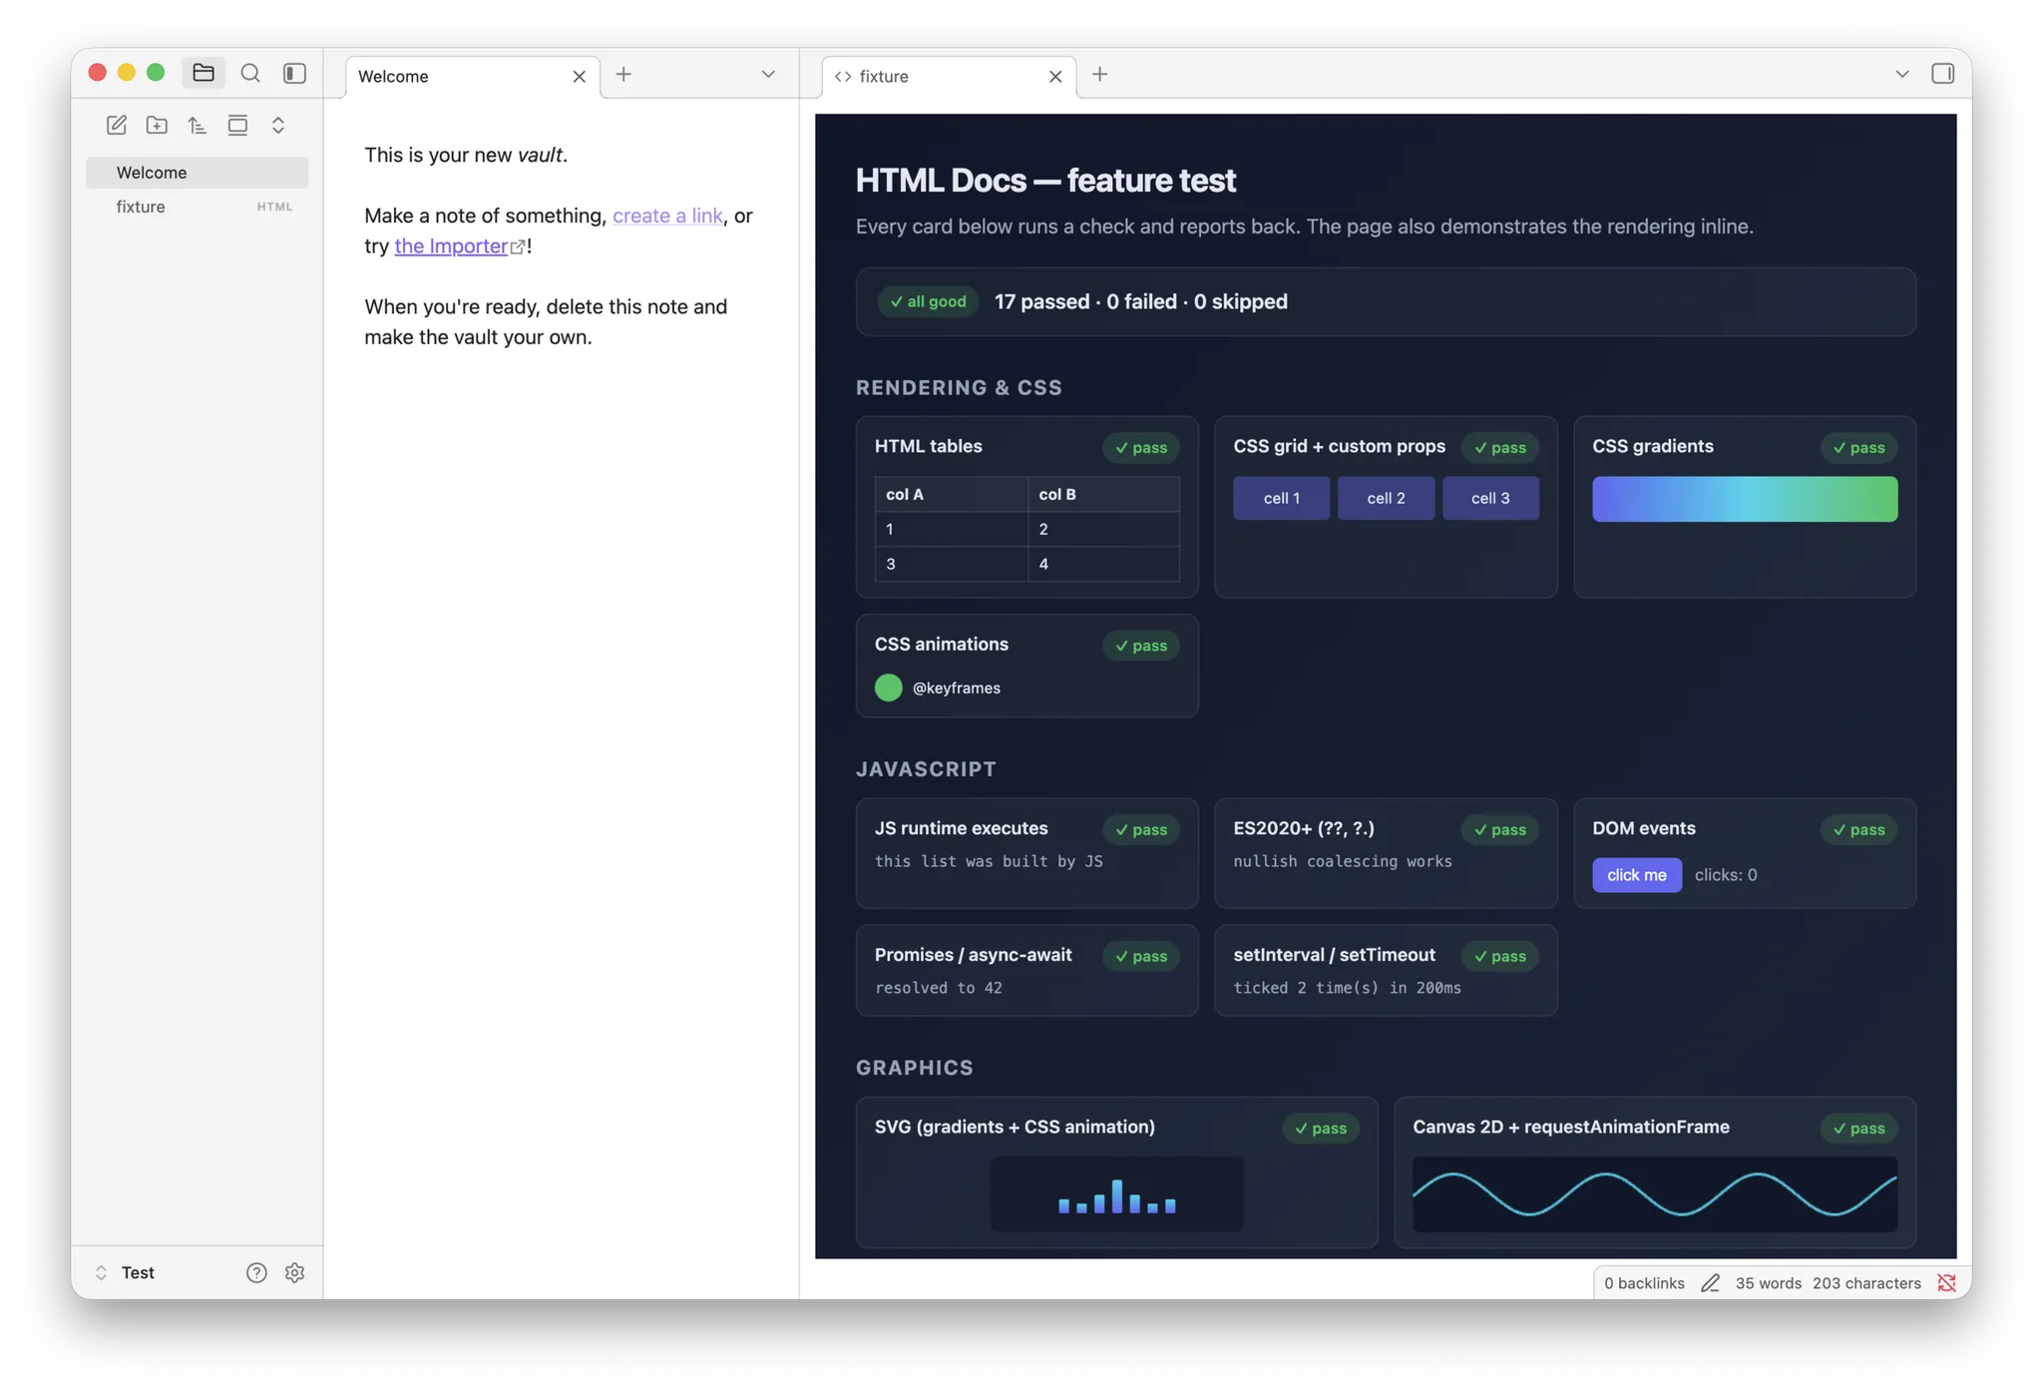Viewport: 2043px width, 1393px height.
Task: Open the search magnifier icon
Action: tap(250, 73)
